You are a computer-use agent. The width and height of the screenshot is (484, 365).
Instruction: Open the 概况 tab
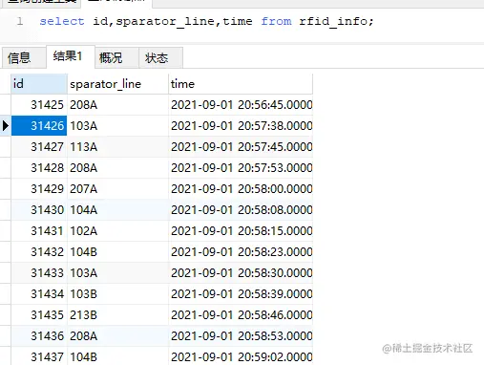point(116,57)
